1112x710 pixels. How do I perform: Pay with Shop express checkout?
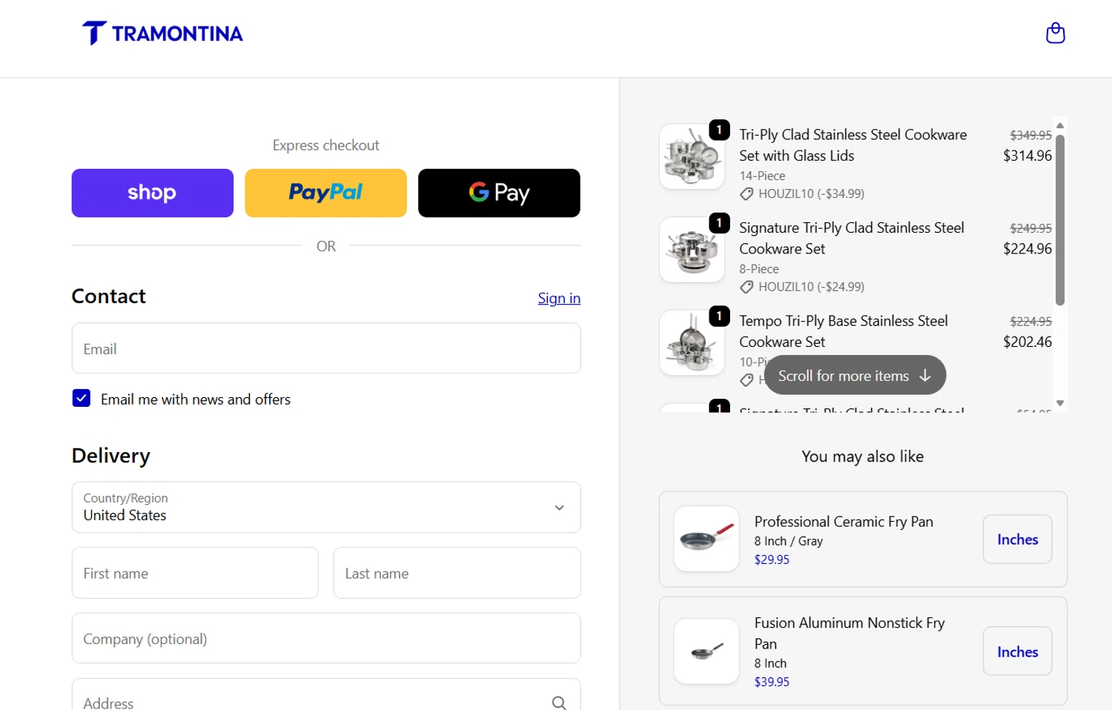[152, 193]
